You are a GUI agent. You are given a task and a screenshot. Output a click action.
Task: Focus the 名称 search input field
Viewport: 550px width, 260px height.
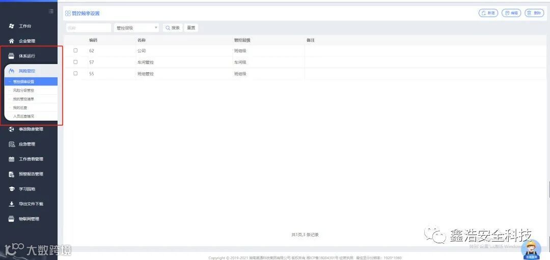89,28
